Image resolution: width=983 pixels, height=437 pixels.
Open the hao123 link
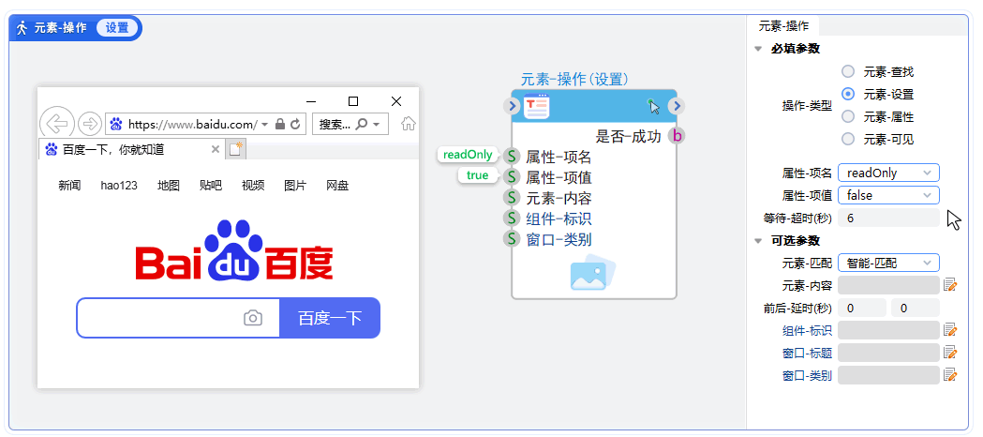119,186
